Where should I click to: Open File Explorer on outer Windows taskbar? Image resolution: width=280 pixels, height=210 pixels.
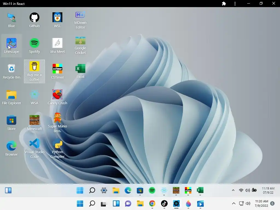click(x=140, y=203)
